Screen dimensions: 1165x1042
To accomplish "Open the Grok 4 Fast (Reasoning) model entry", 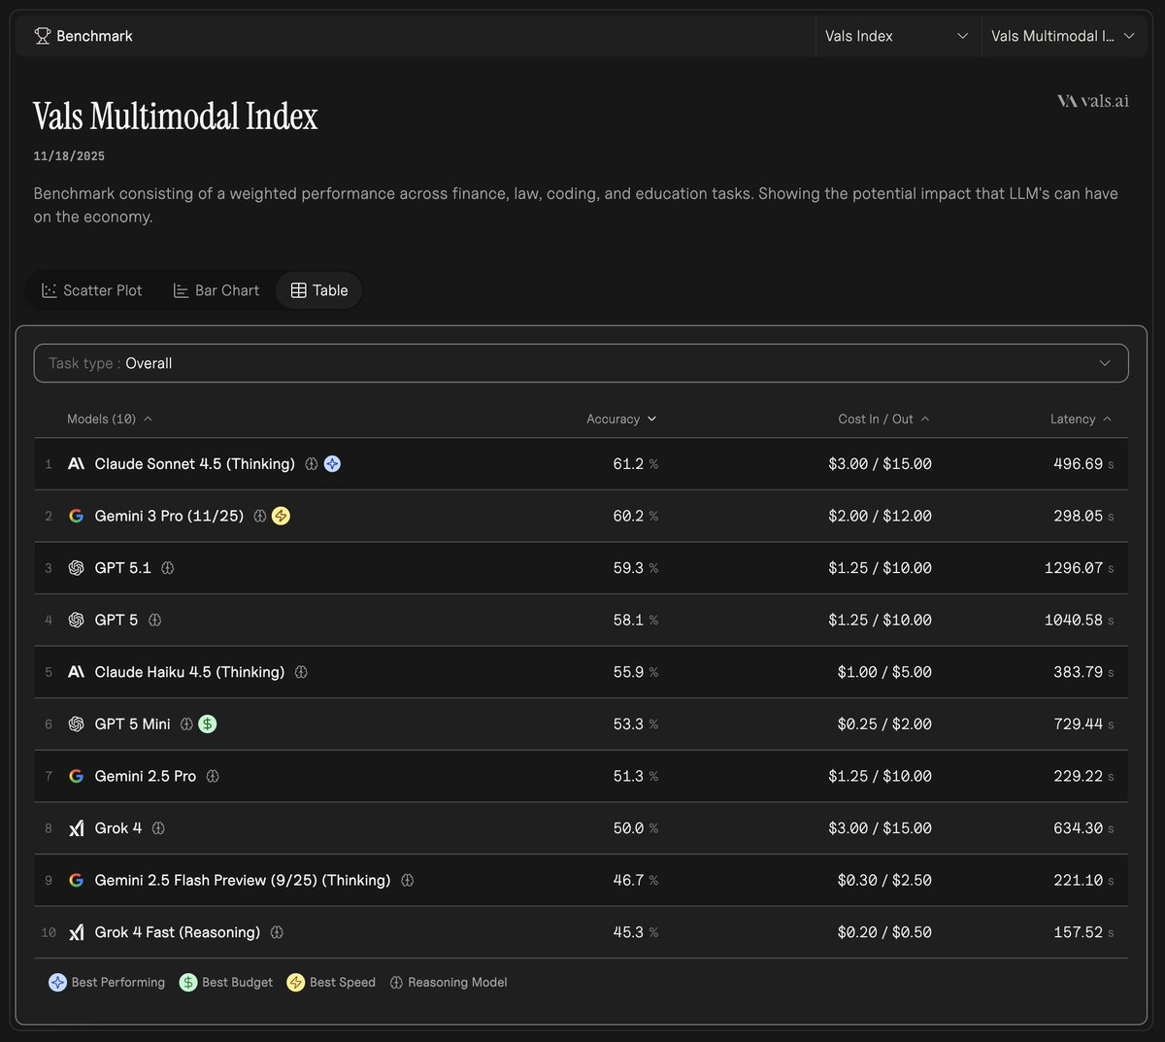I will pos(177,931).
